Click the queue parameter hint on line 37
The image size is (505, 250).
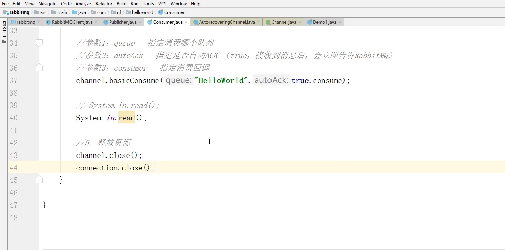[178, 80]
